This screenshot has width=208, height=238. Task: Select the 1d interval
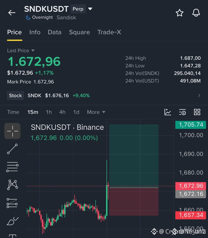76,112
